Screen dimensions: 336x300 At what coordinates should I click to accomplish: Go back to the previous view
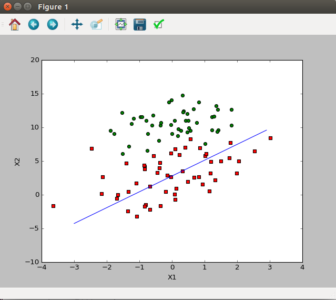(x=34, y=24)
